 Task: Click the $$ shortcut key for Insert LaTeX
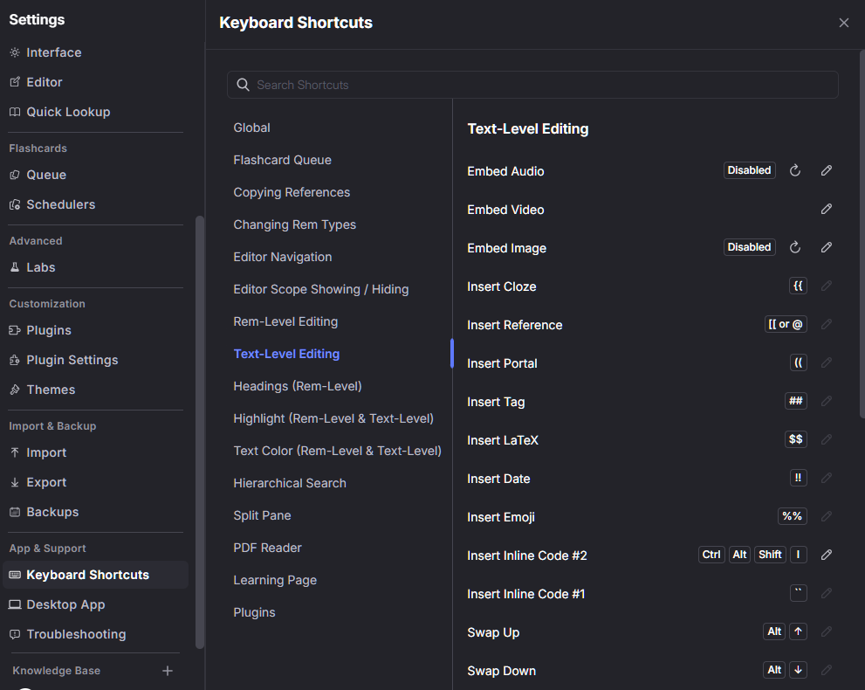pos(795,439)
